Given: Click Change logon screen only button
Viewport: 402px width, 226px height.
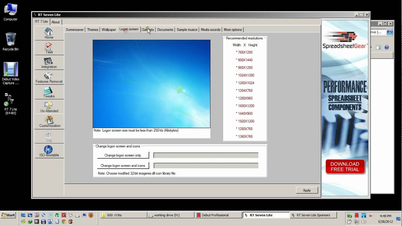Looking at the screenshot, I should 123,155.
